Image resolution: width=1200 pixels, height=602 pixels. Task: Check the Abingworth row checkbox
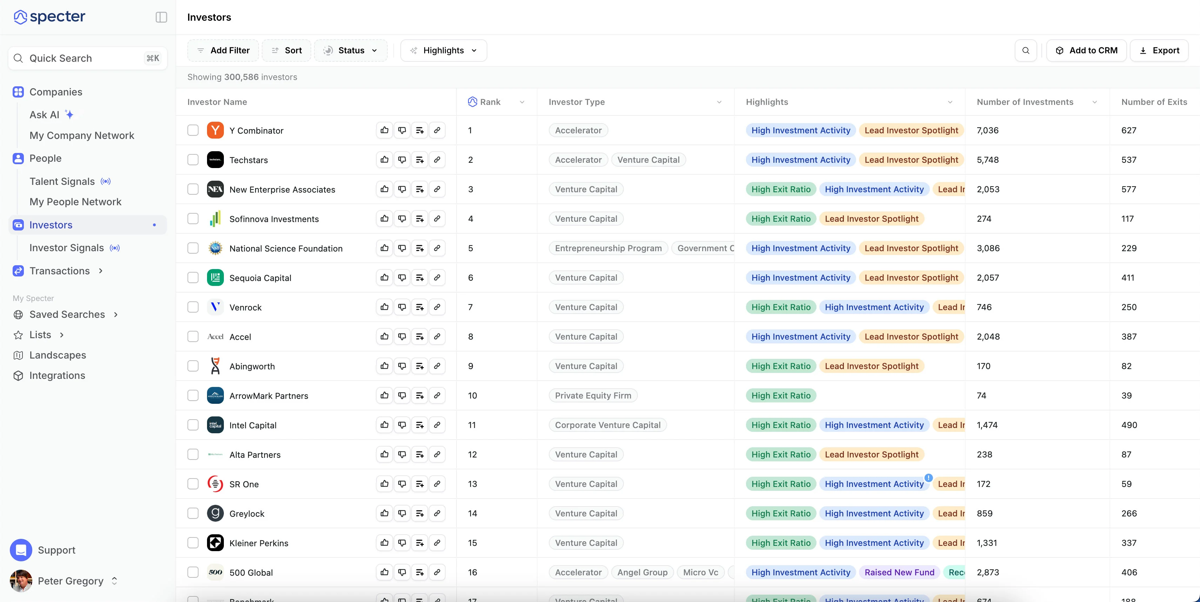click(x=193, y=366)
